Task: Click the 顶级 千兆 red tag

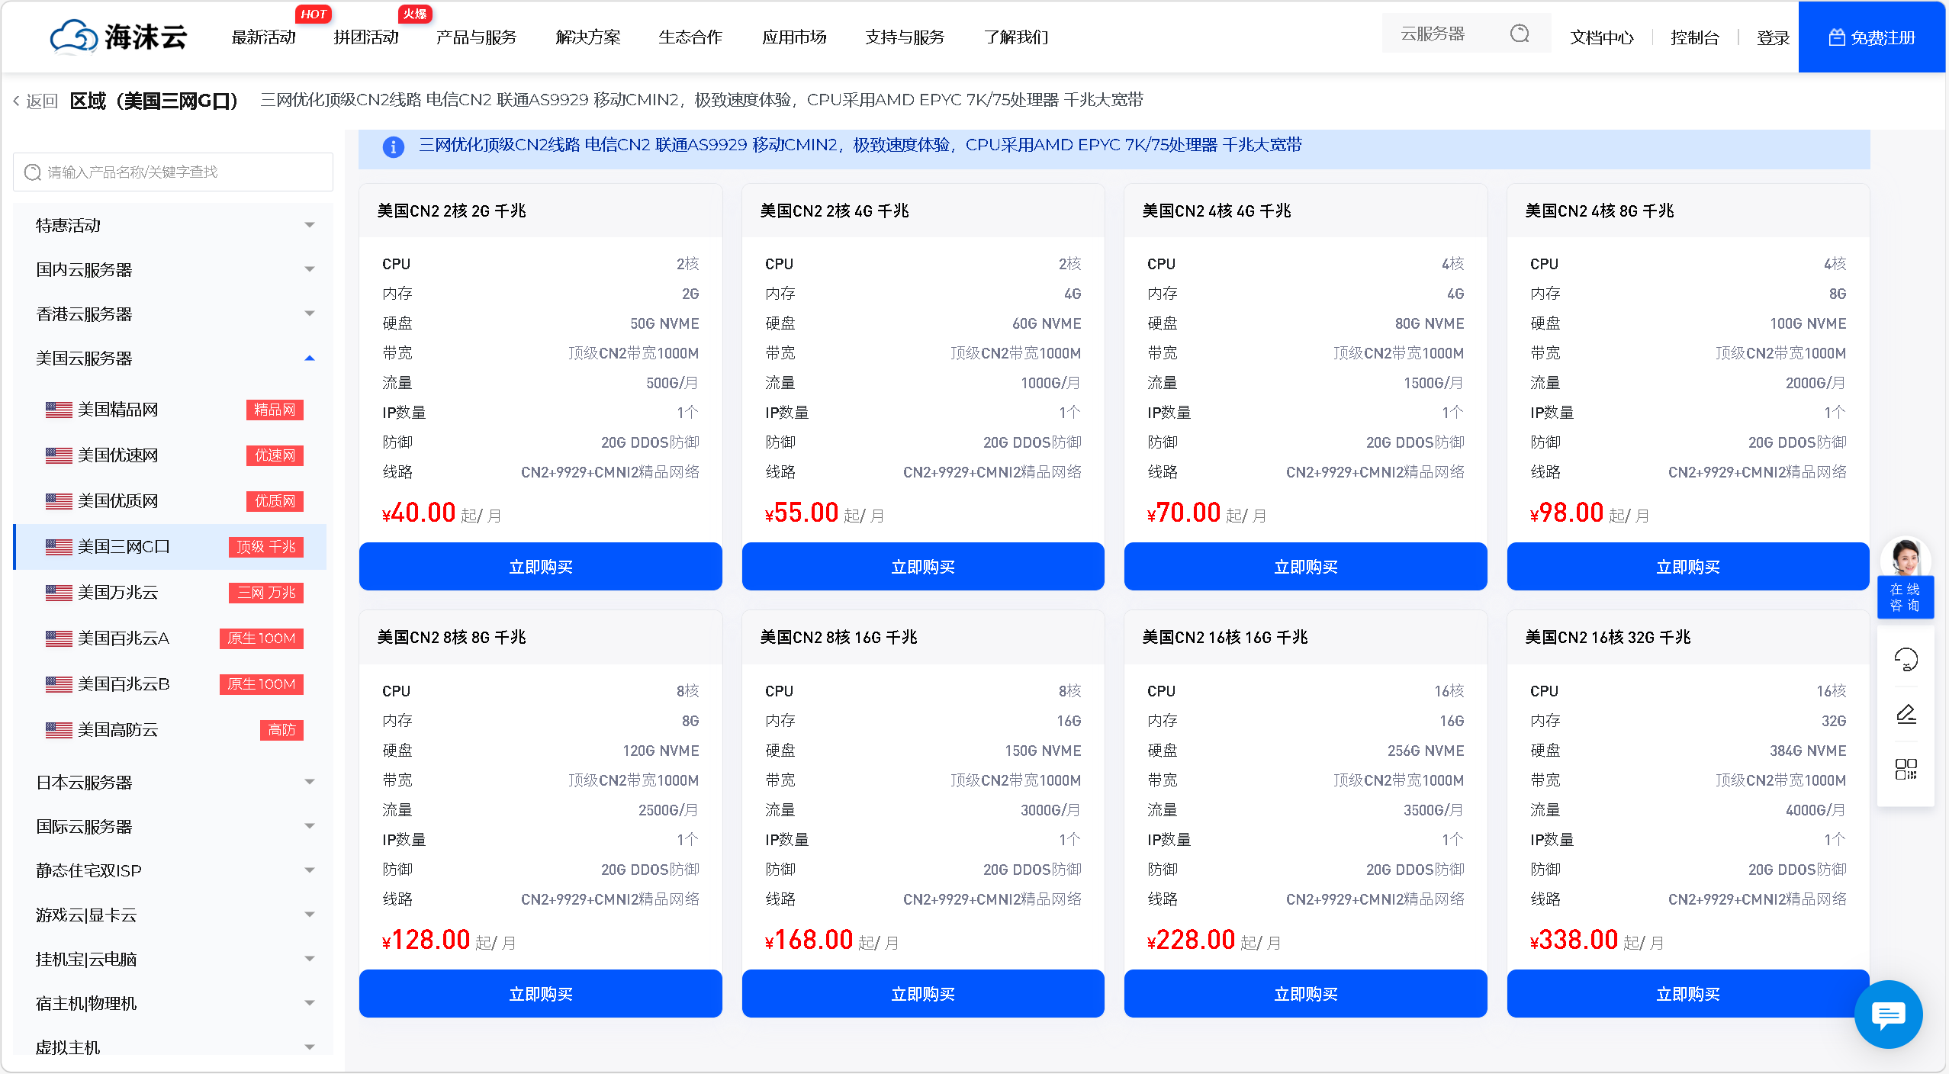Action: pyautogui.click(x=266, y=547)
